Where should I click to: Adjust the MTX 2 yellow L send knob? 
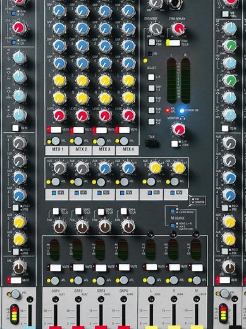82,80
